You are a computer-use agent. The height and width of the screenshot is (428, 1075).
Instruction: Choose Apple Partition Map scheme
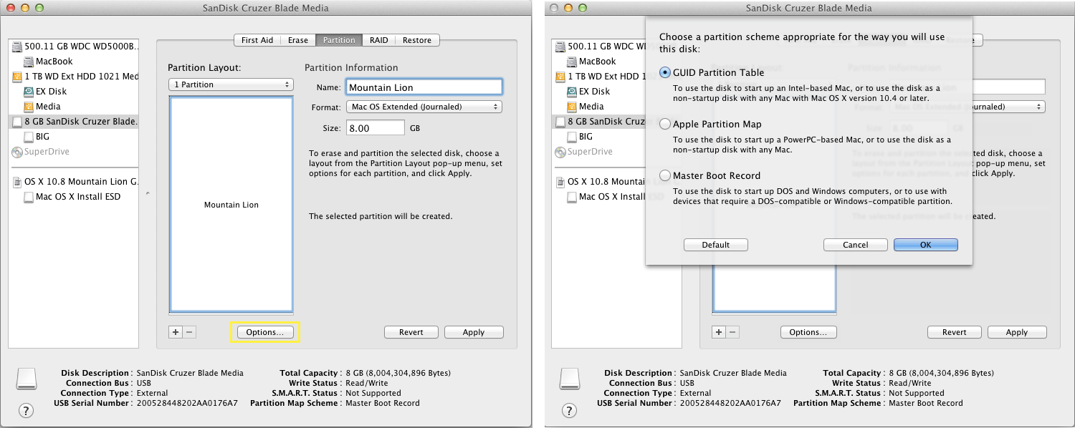click(x=666, y=124)
